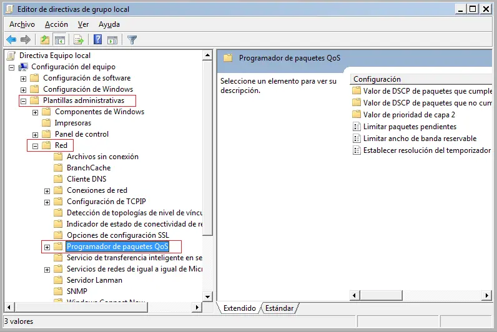Image resolution: width=497 pixels, height=332 pixels.
Task: Minimize the Editor de directivas window
Action: 460,9
